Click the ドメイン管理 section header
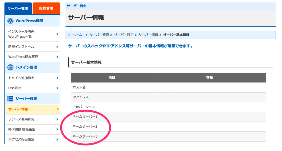The height and width of the screenshot is (151, 282). tap(32, 67)
